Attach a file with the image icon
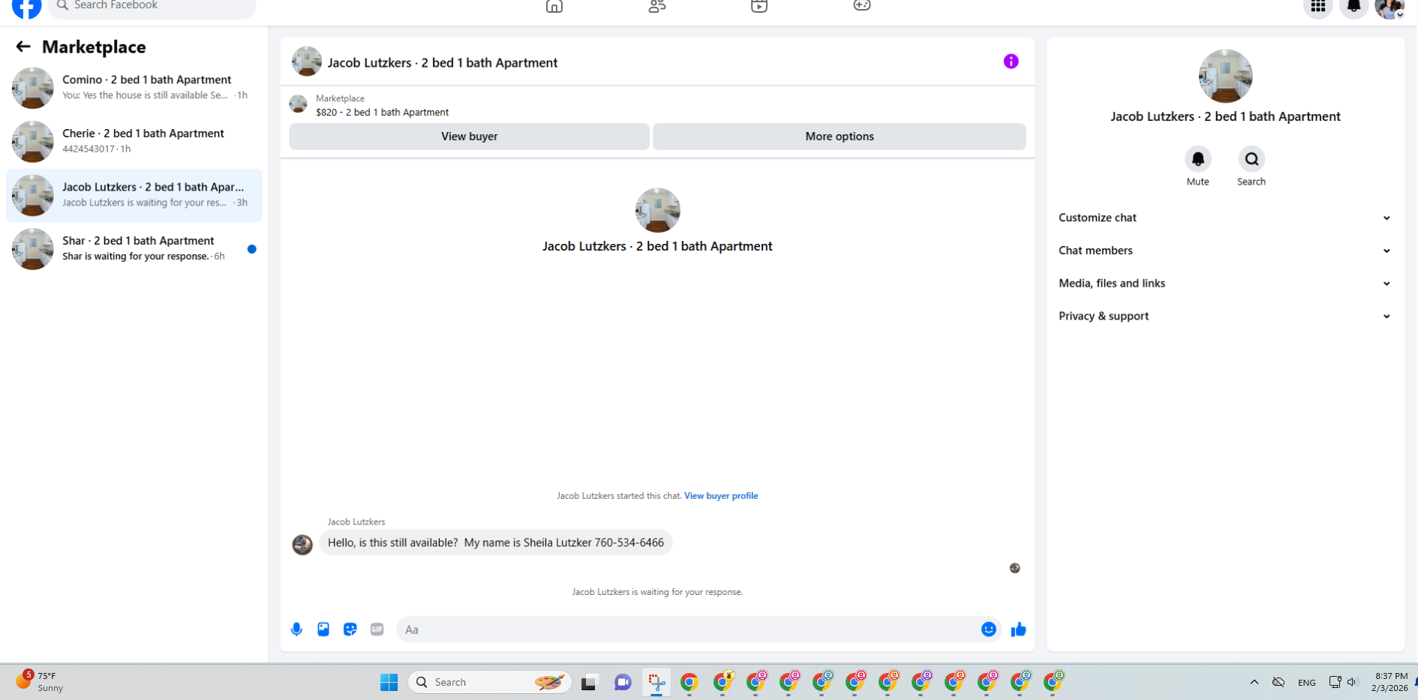The width and height of the screenshot is (1418, 700). (323, 629)
